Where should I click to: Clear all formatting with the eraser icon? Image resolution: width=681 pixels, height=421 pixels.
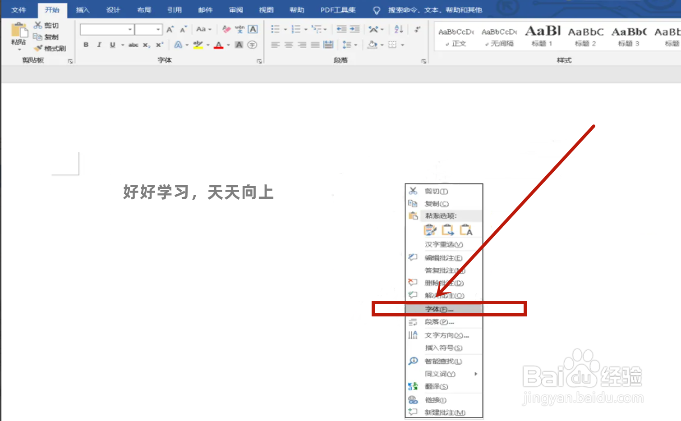click(226, 29)
